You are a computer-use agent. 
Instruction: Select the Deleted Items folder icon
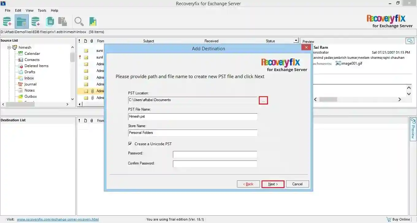coord(21,66)
